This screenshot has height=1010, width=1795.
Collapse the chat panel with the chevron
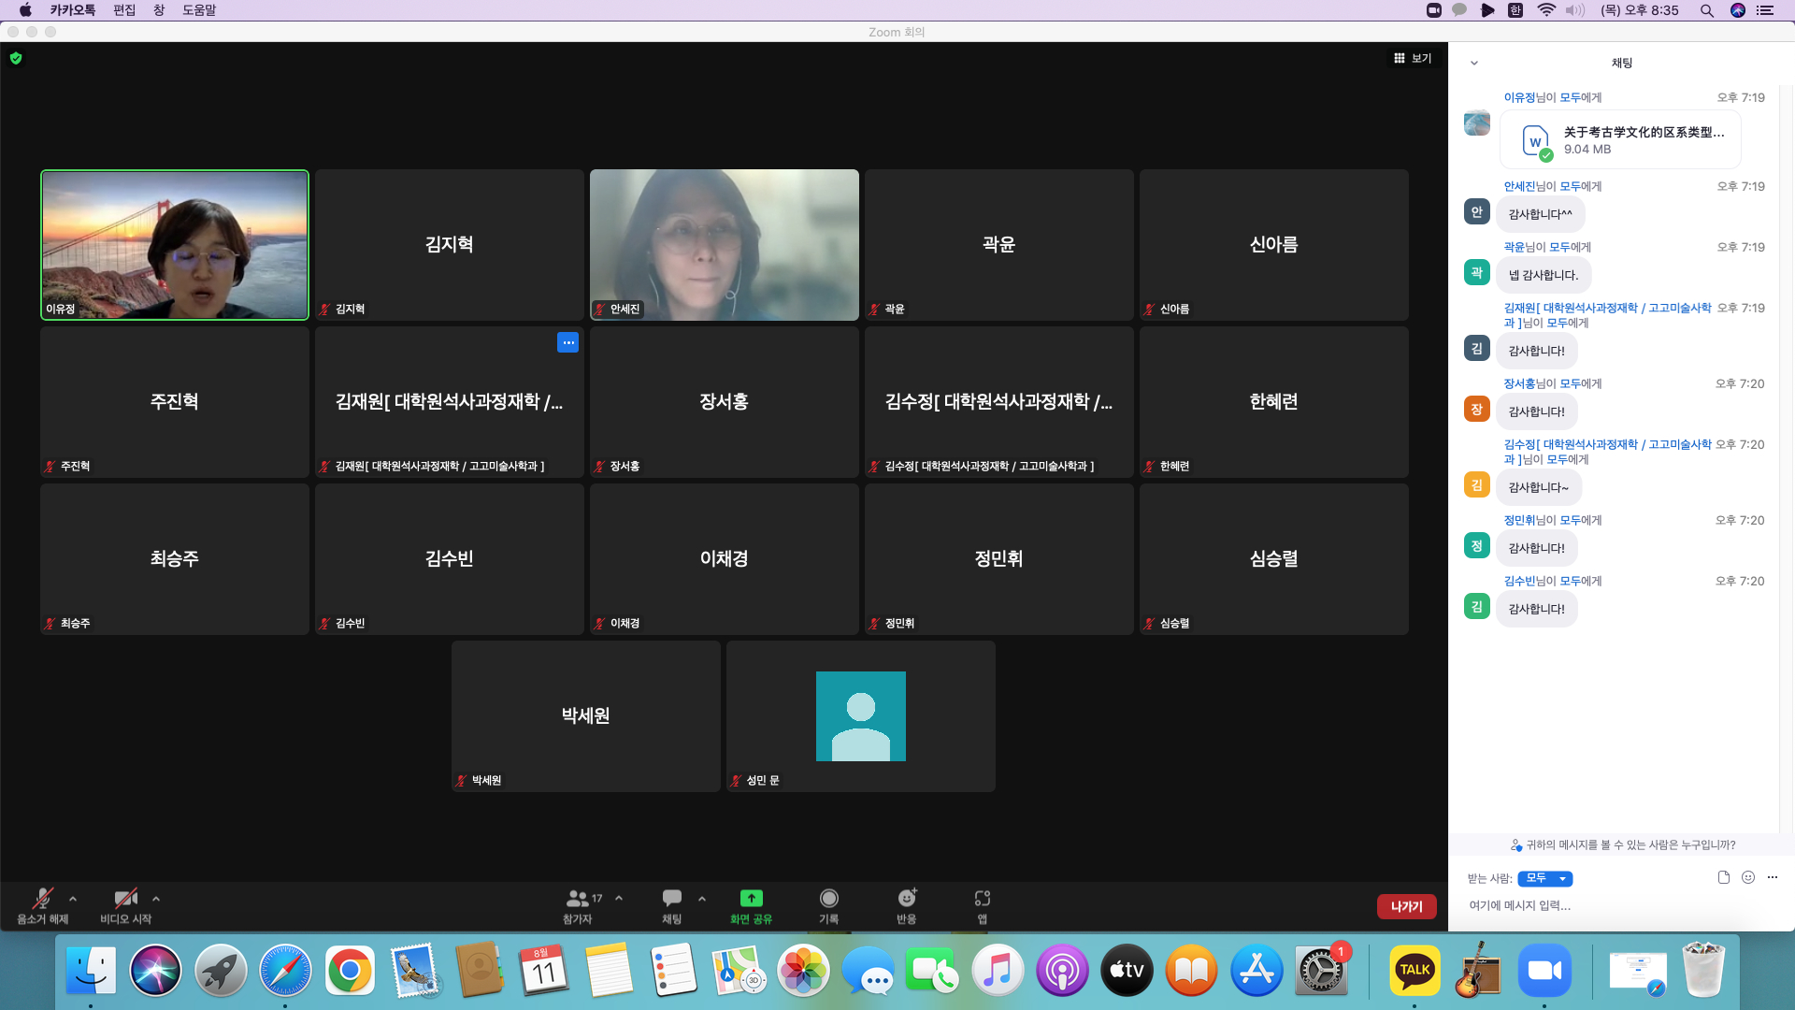(1474, 64)
